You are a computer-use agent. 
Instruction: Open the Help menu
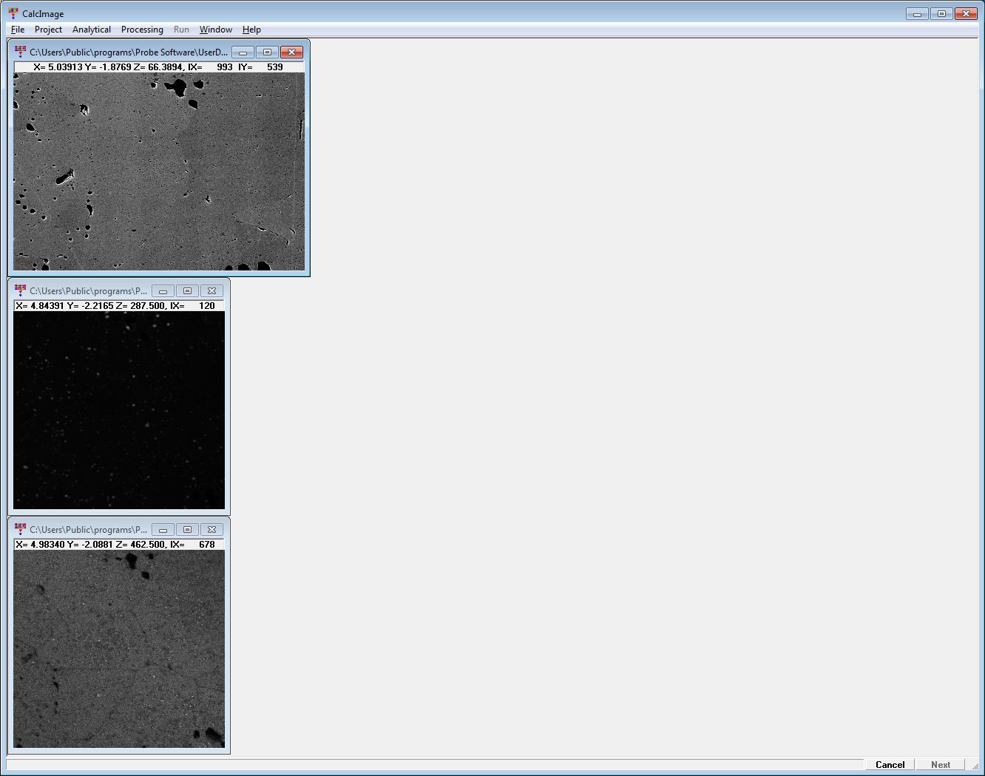click(x=251, y=30)
